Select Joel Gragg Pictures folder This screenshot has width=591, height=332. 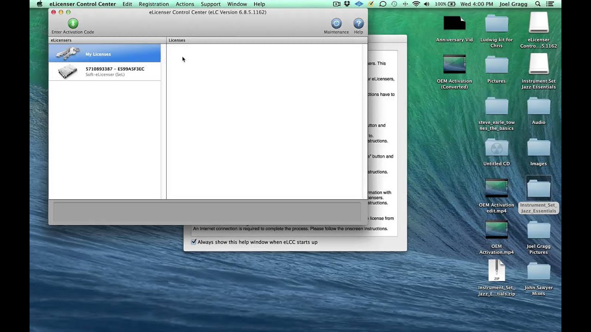coord(538,230)
